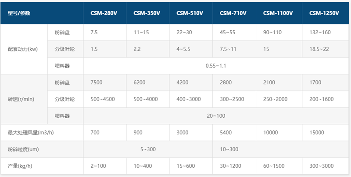Image resolution: width=351 pixels, height=177 pixels.
Task: Click the particle size cell 5~300
Action: click(x=148, y=149)
